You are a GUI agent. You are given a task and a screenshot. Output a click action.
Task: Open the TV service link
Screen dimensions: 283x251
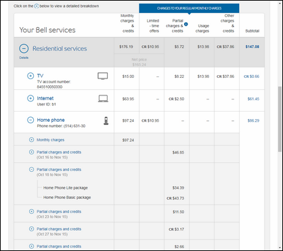pos(40,76)
